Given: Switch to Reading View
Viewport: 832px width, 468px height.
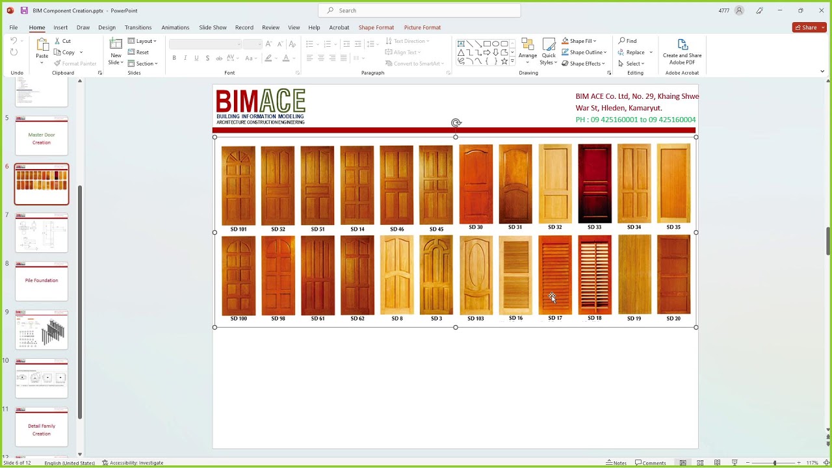Looking at the screenshot, I should point(717,463).
